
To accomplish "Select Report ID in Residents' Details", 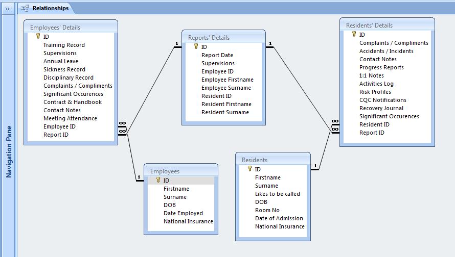I will tap(372, 133).
